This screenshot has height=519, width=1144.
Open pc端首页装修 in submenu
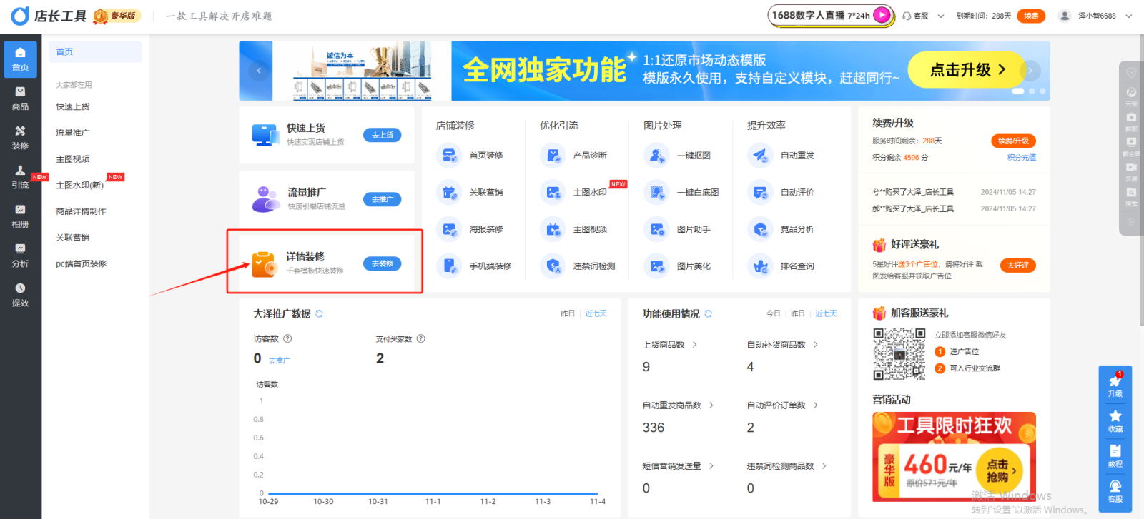pos(81,263)
